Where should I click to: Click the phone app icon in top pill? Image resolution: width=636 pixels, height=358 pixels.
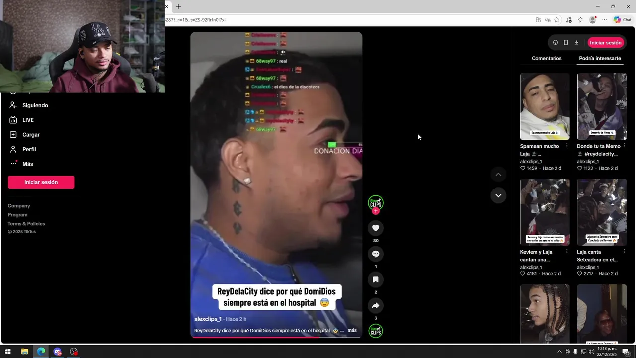(566, 43)
